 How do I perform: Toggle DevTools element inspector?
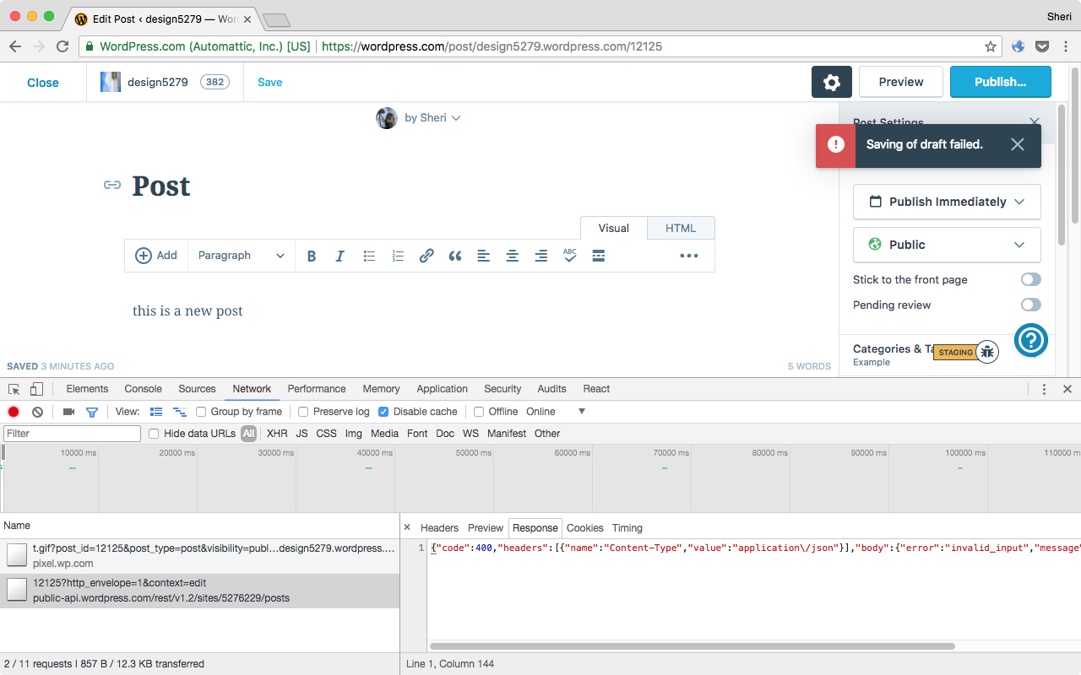14,389
